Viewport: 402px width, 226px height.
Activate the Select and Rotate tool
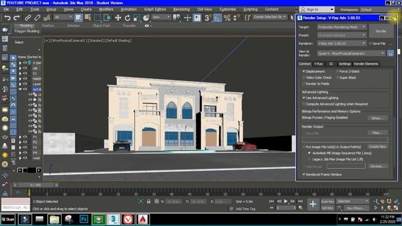128,18
